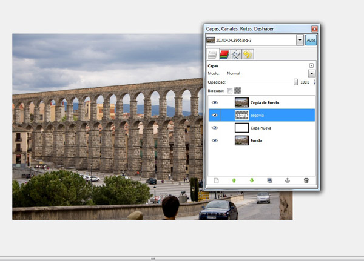Switch to the Channels tab
The height and width of the screenshot is (261, 364).
(x=224, y=55)
